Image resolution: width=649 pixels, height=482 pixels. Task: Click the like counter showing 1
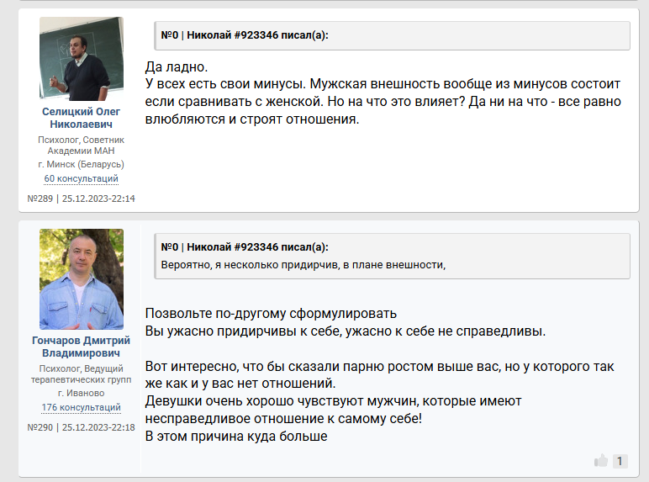tap(620, 461)
